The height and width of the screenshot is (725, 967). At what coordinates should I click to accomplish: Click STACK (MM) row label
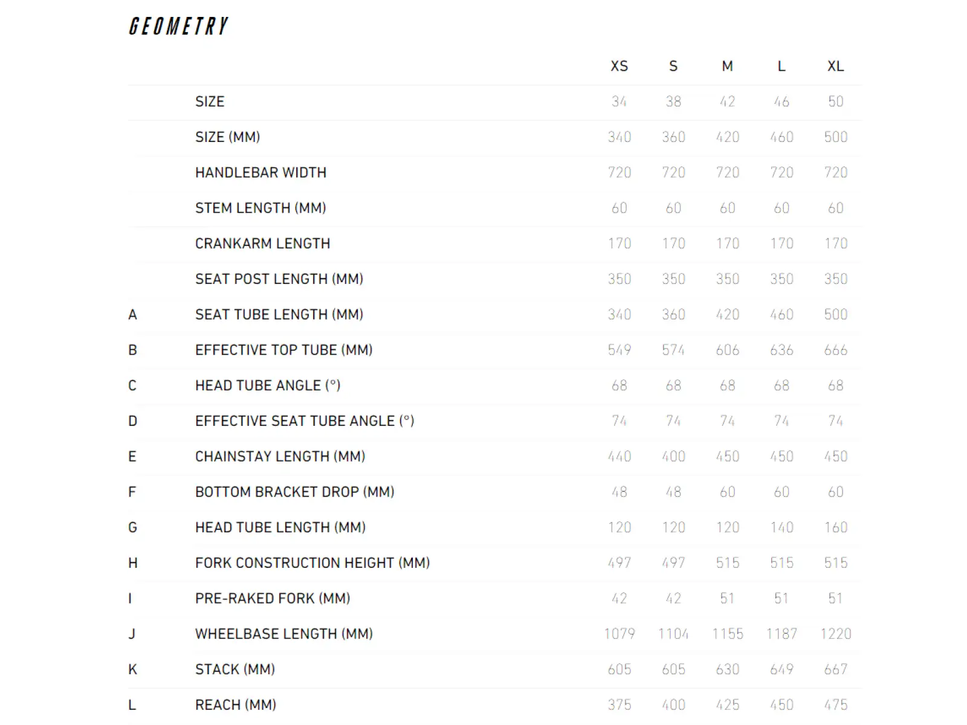tap(235, 669)
